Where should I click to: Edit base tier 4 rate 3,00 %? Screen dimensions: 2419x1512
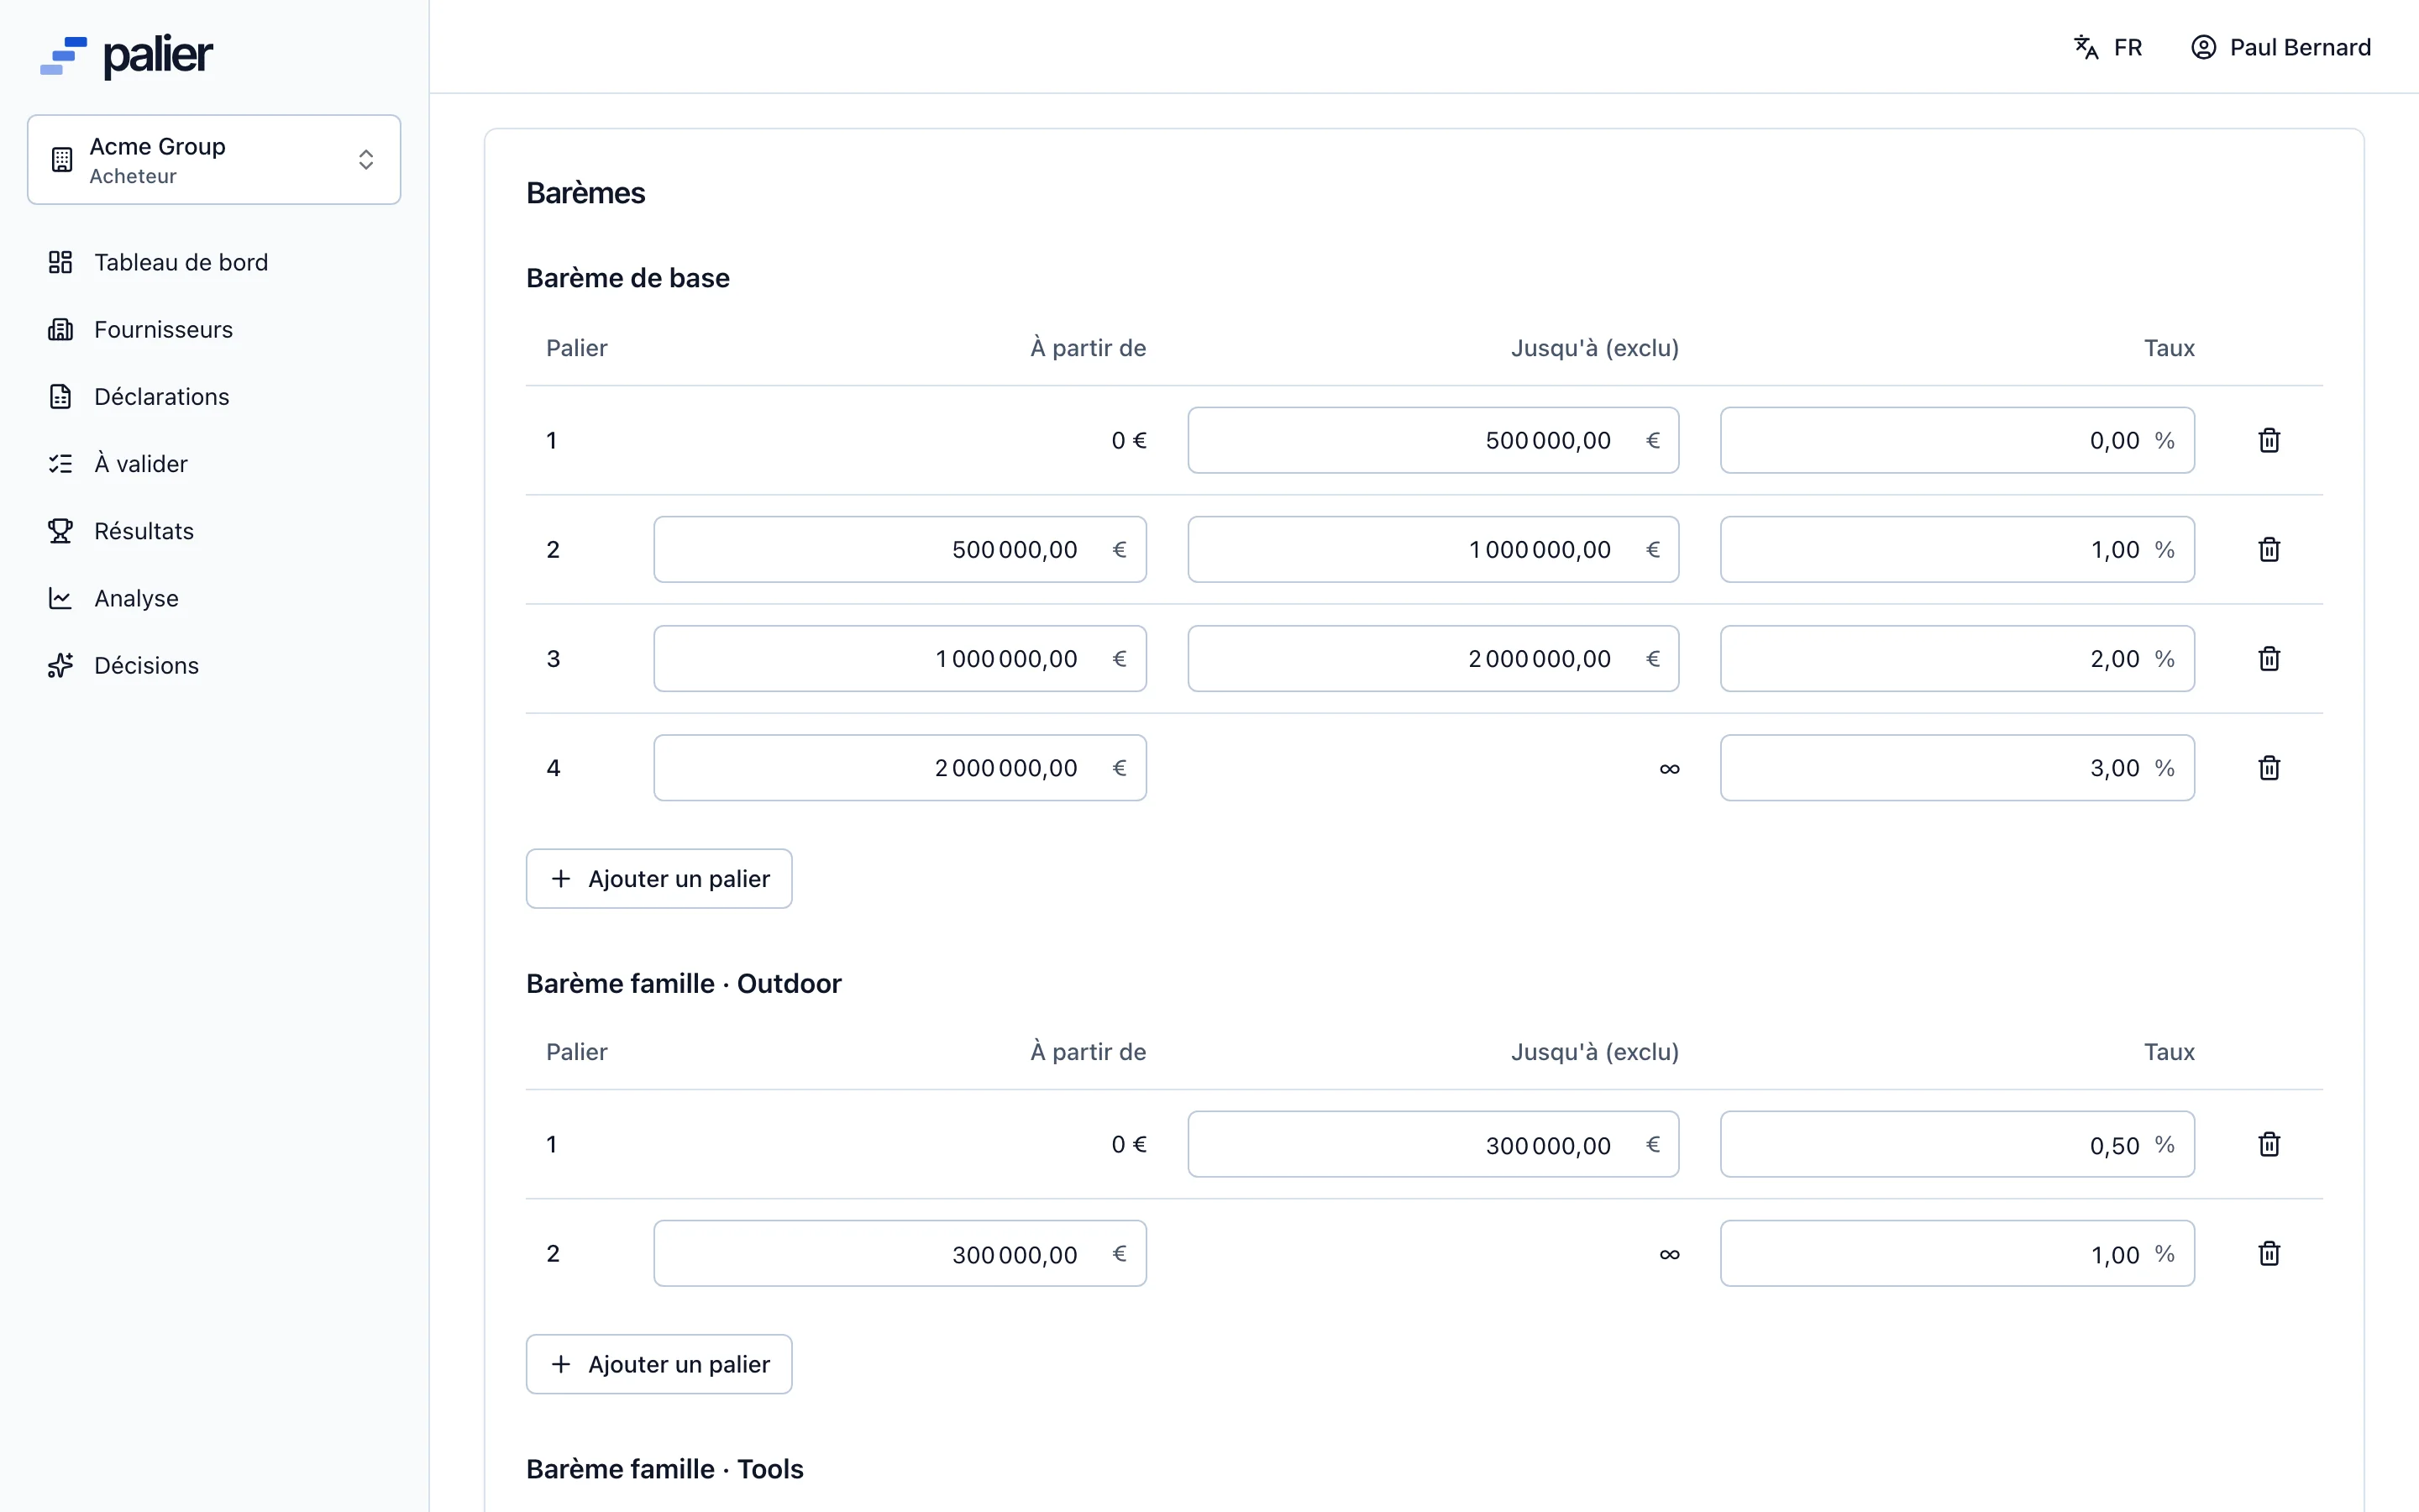point(1957,768)
